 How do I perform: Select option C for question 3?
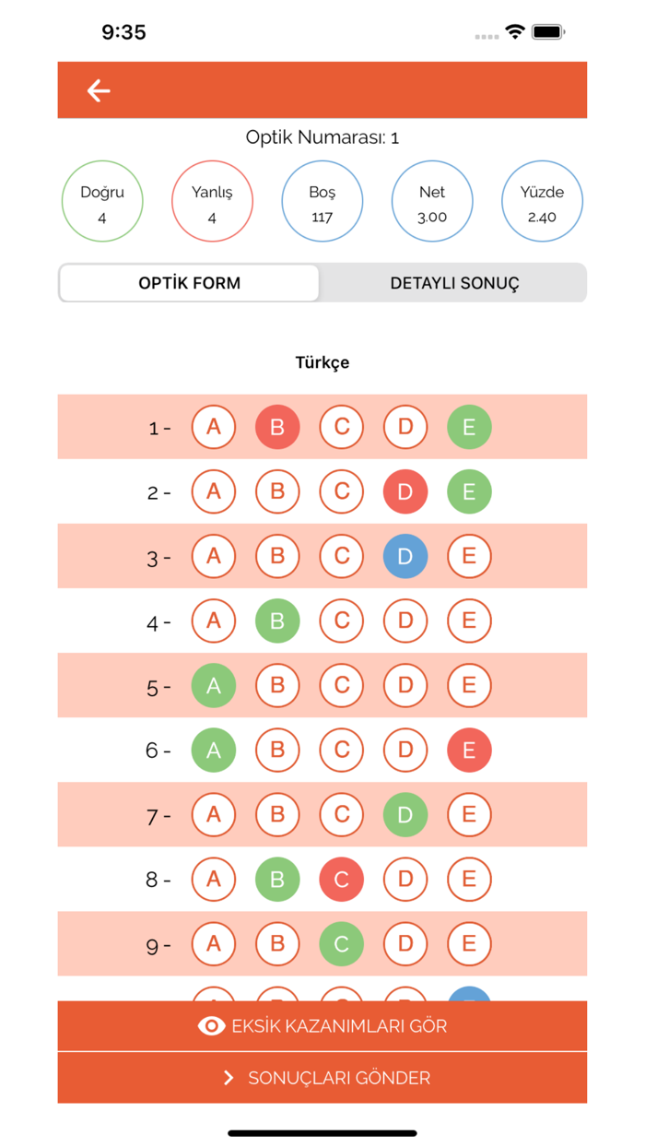(342, 557)
